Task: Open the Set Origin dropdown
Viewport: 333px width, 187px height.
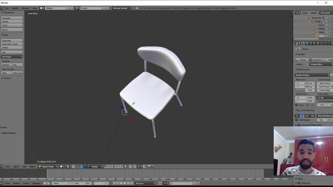Action: (11, 57)
